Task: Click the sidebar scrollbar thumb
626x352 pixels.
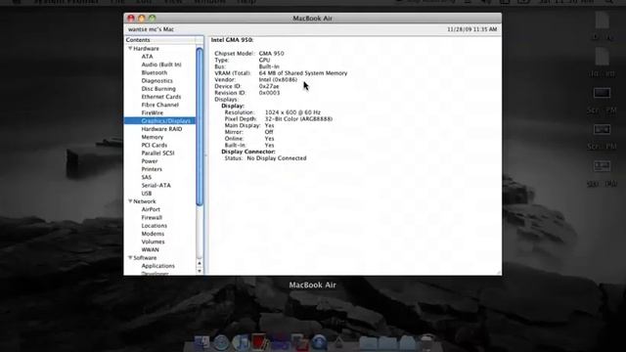Action: [200, 127]
